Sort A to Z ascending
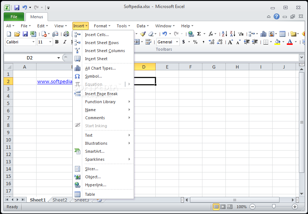The height and width of the screenshot is (214, 308). 224,34
